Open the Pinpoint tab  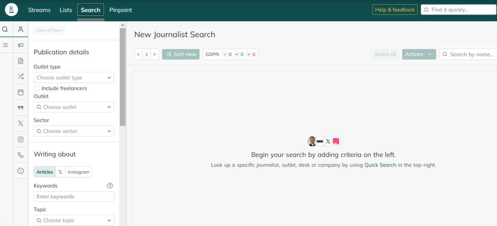coord(121,10)
